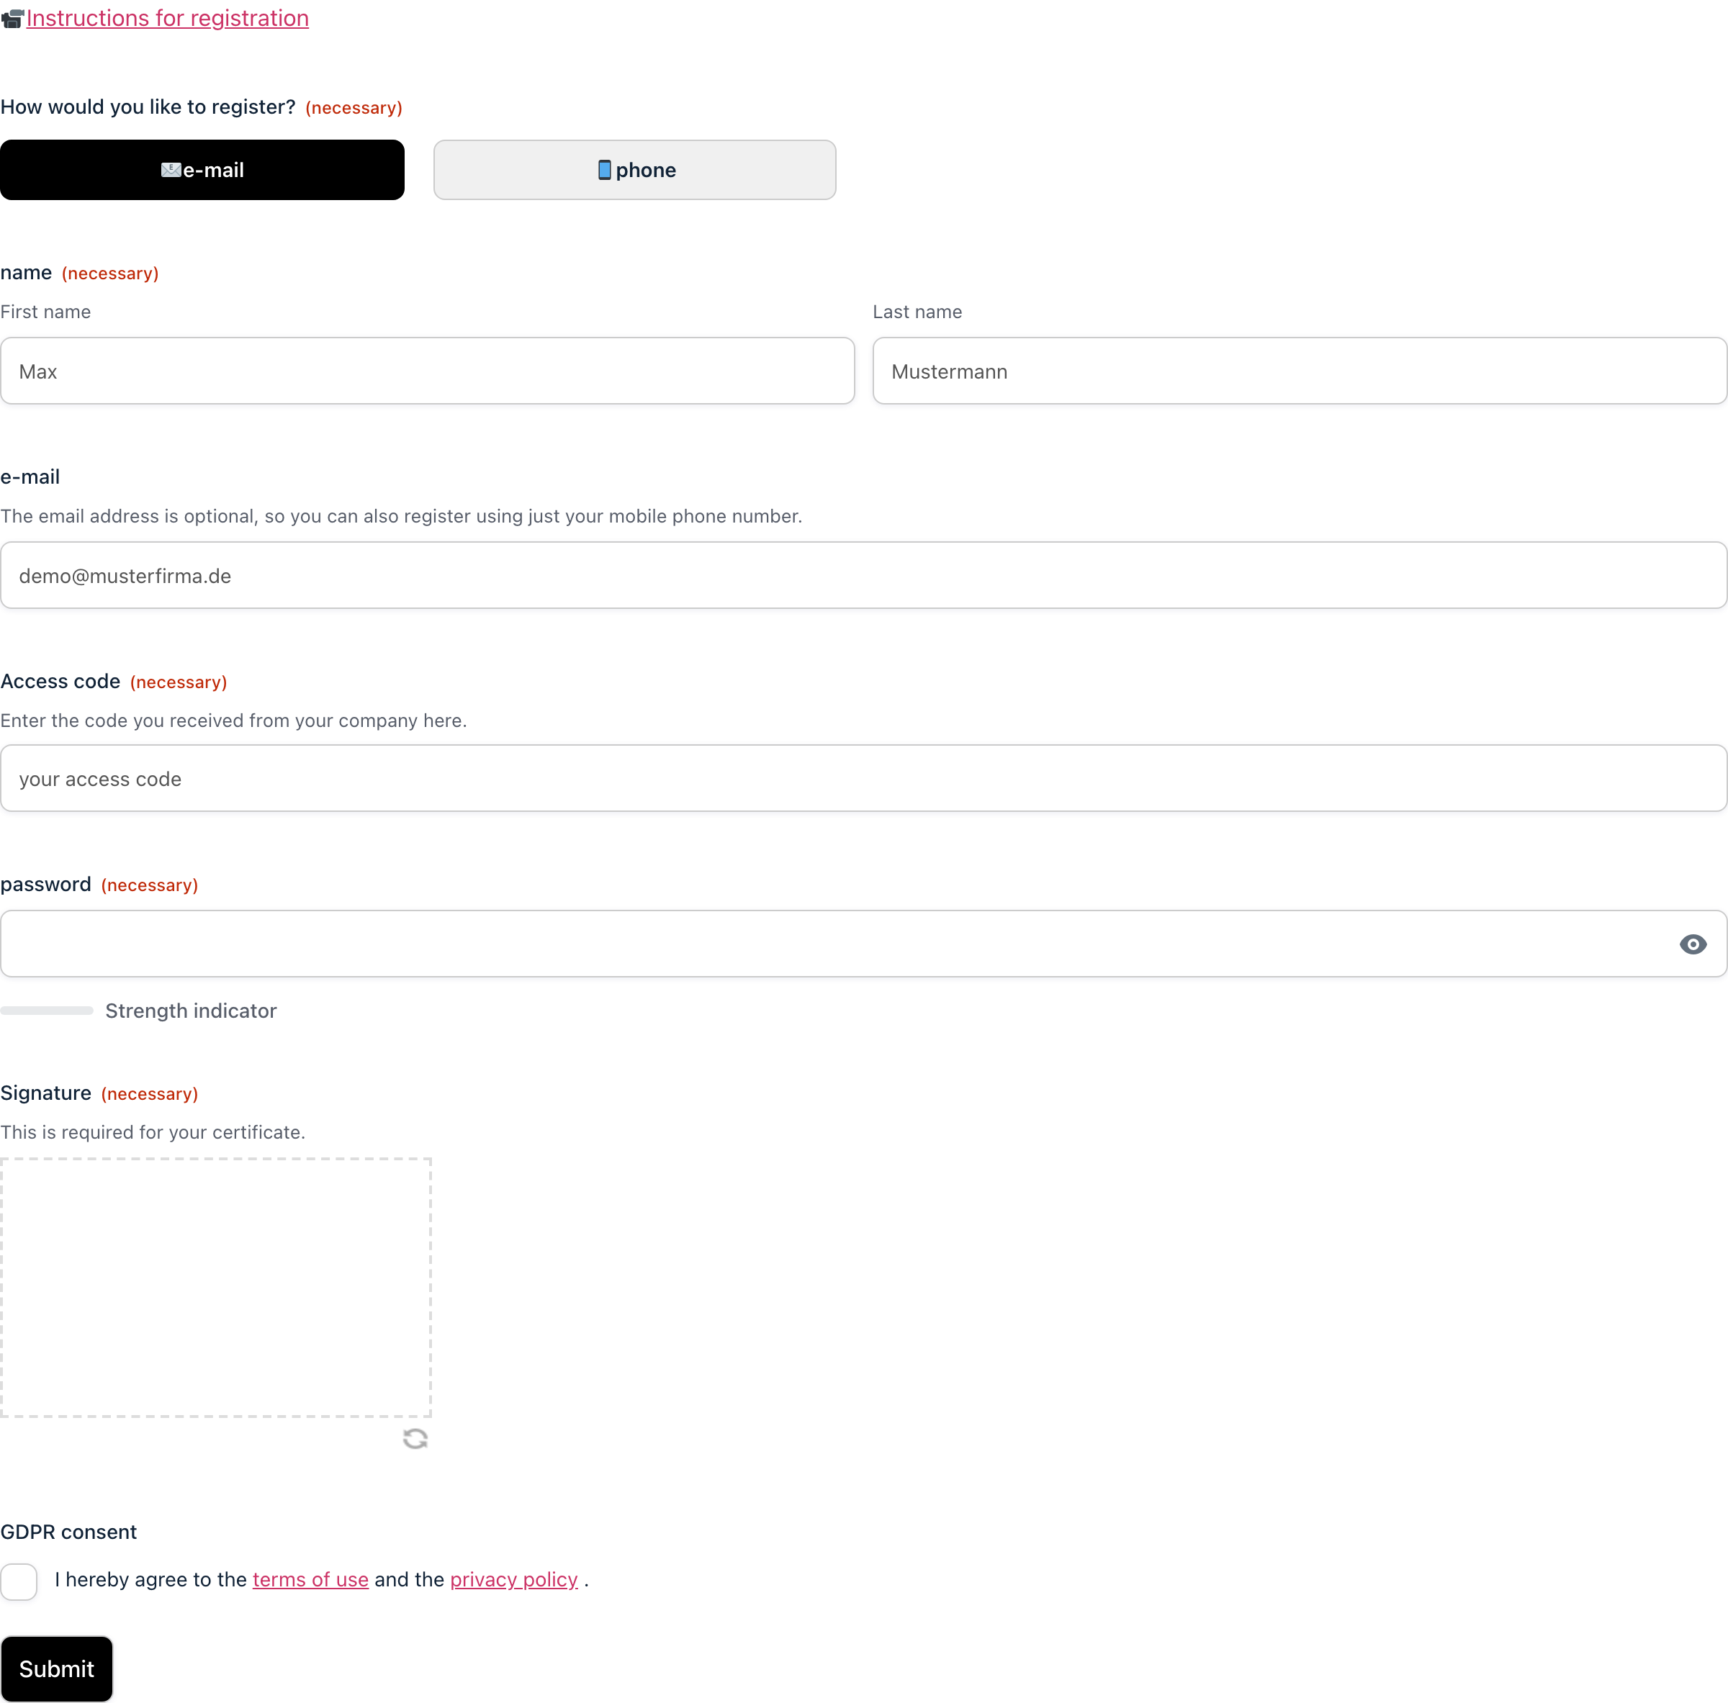Image resolution: width=1728 pixels, height=1703 pixels.
Task: Focus the Last name field
Action: click(x=1300, y=371)
